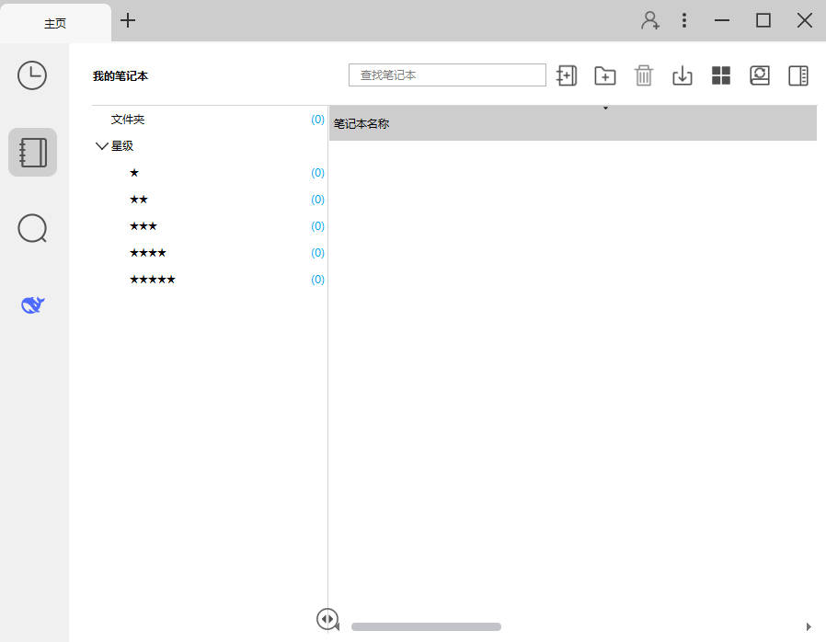The width and height of the screenshot is (826, 642).
Task: Maximize the window
Action: [763, 20]
